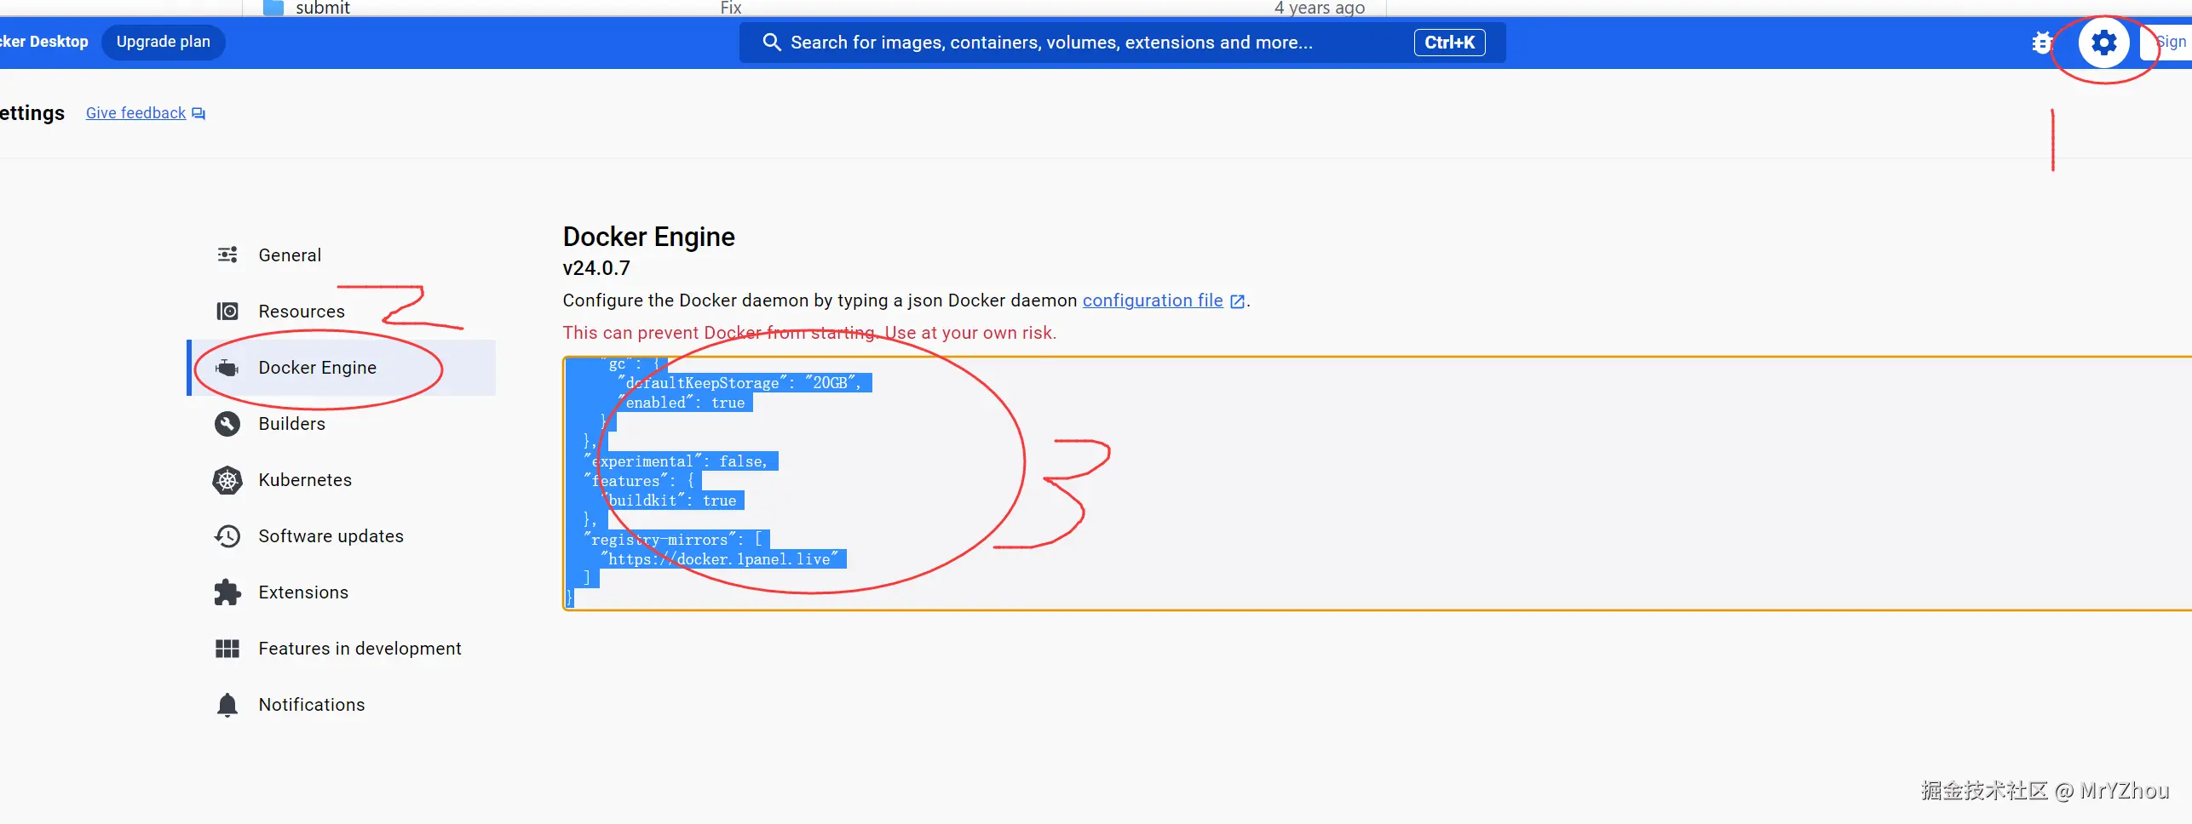This screenshot has width=2192, height=824.
Task: Open Software updates settings tab
Action: coord(342,535)
